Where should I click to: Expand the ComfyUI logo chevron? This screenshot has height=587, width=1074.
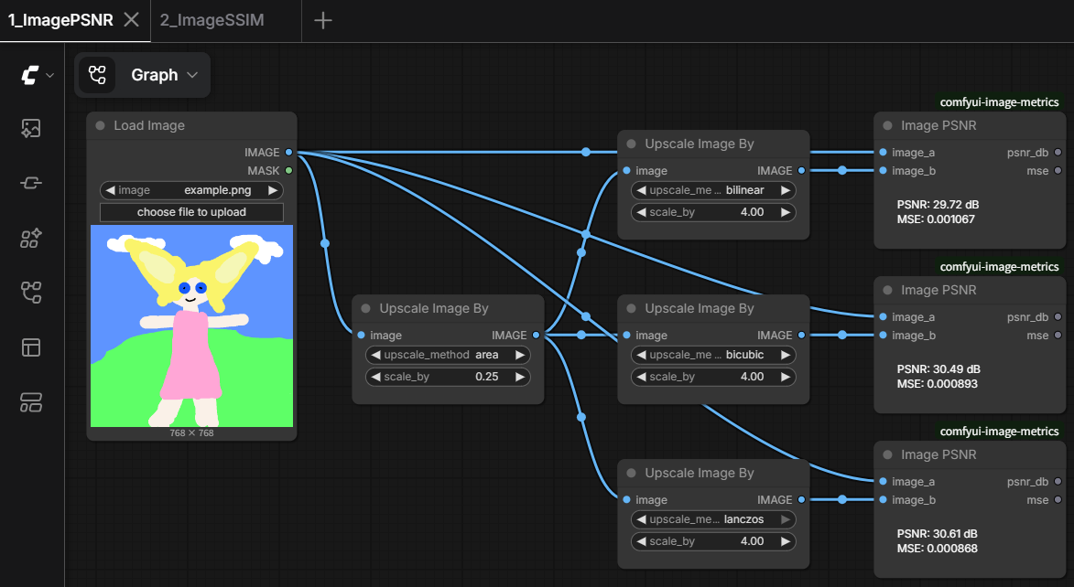click(x=50, y=75)
